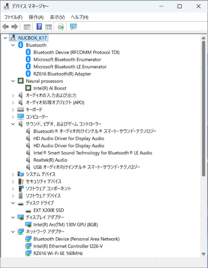The image size is (208, 268).
Task: Expand the コンピューター category
Action: [13, 117]
